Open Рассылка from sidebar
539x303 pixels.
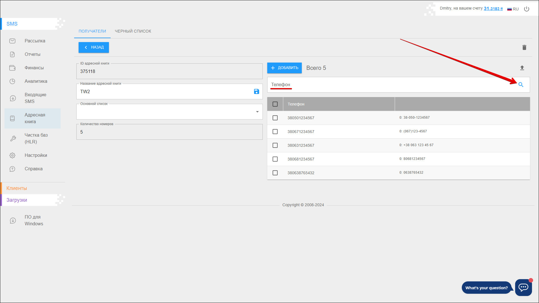35,41
